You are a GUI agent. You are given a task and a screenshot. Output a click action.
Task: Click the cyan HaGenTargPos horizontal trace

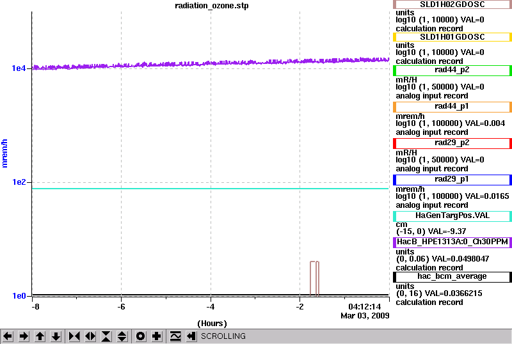pos(211,189)
